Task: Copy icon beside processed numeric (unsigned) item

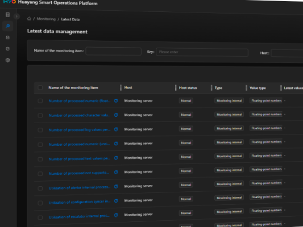Action: 116,144
